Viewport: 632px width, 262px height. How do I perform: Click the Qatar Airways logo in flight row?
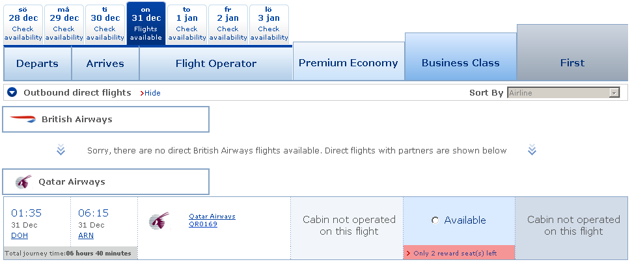click(159, 220)
